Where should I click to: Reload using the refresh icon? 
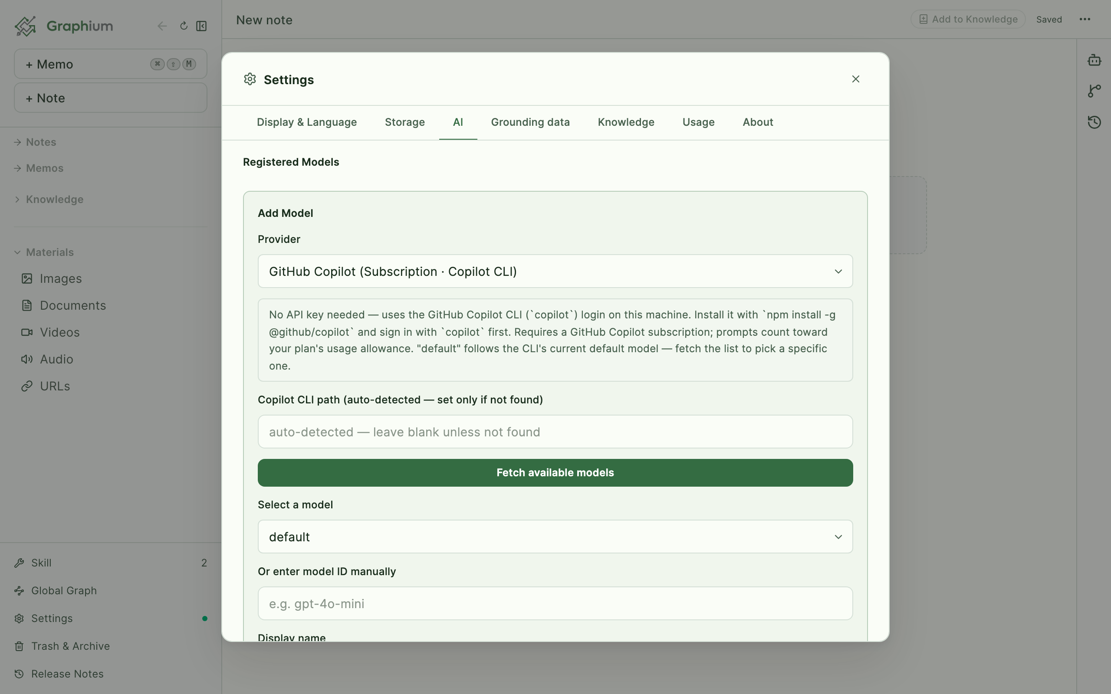pyautogui.click(x=184, y=26)
